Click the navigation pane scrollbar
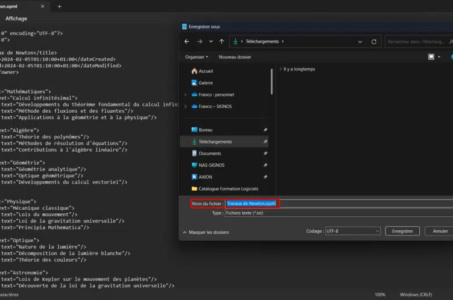This screenshot has height=300, width=453. 271,81
